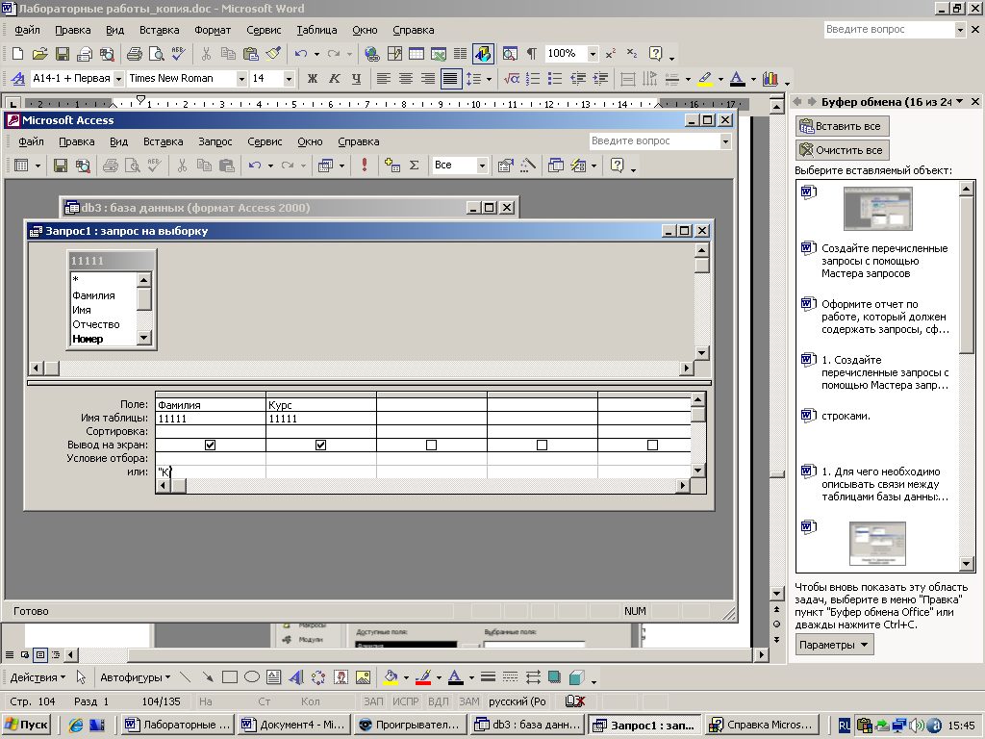
Task: Select the oval shape tool
Action: pyautogui.click(x=252, y=677)
